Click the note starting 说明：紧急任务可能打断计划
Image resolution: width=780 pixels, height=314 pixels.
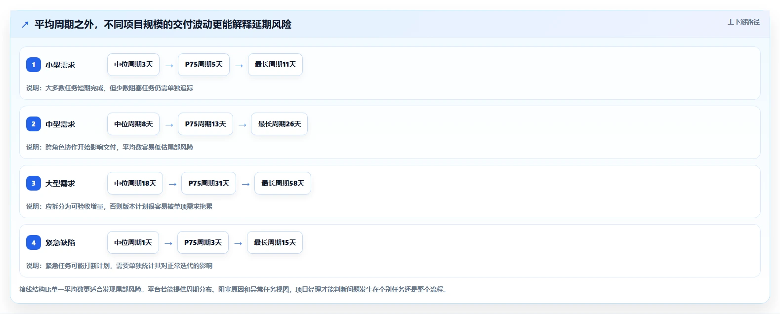tap(119, 266)
